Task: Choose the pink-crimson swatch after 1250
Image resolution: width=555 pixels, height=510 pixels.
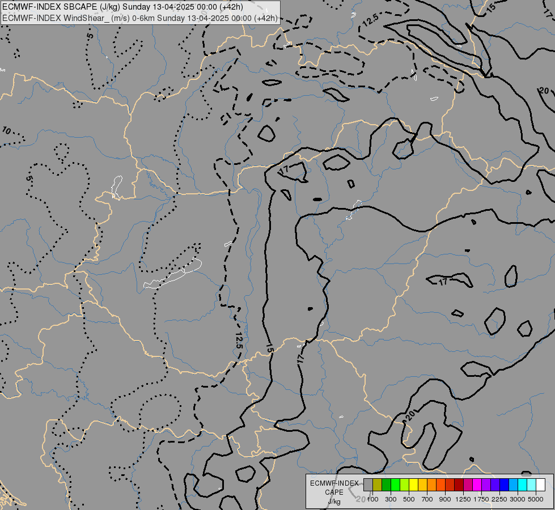Action: click(468, 484)
